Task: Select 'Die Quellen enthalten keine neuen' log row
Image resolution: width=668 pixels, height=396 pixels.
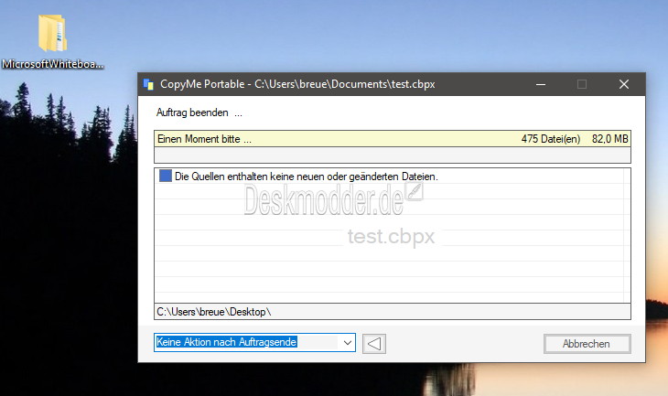Action: 389,177
